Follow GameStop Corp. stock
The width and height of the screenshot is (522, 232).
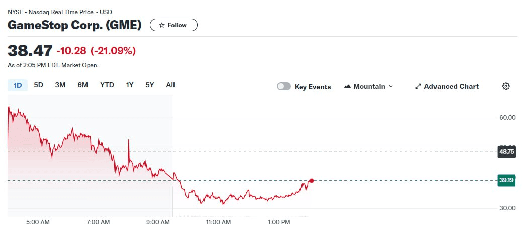(x=174, y=25)
